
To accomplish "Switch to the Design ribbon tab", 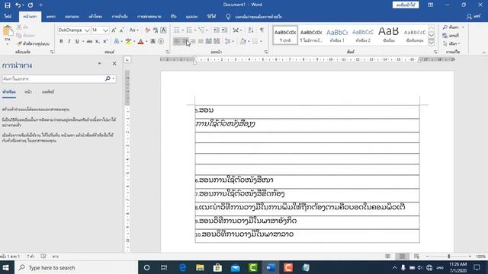I will (x=72, y=17).
